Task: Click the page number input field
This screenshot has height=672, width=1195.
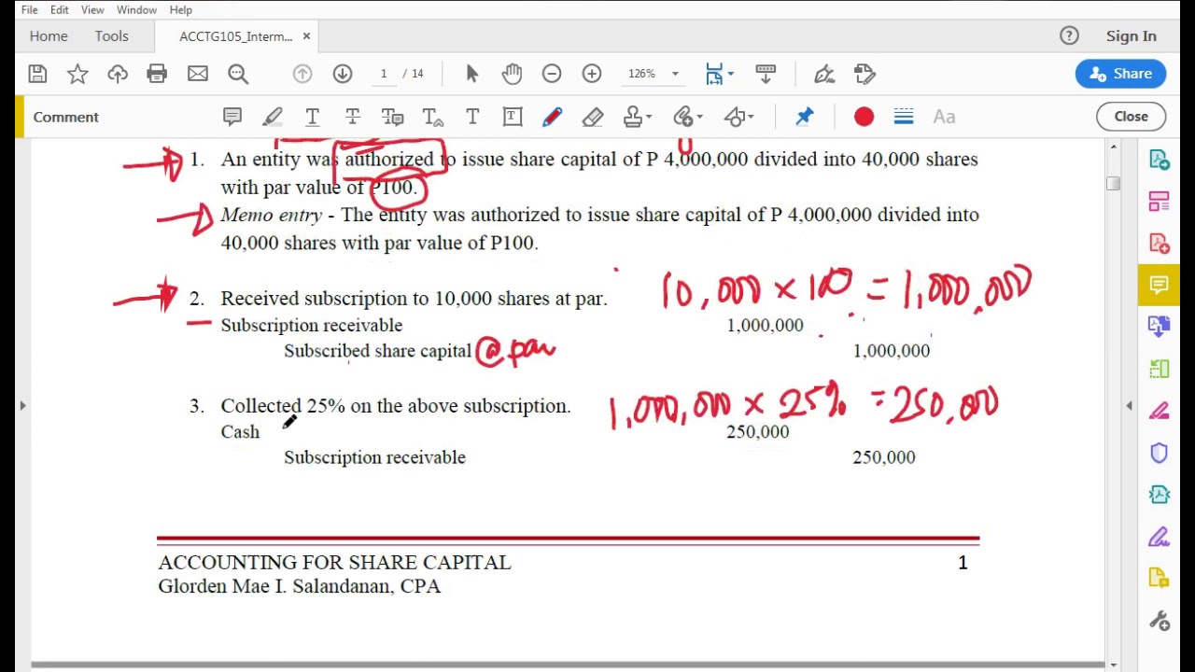Action: (384, 74)
